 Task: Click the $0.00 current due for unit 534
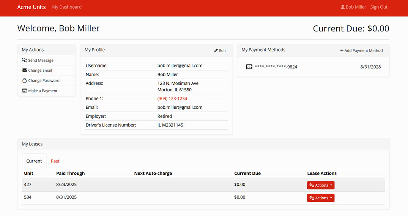(x=239, y=197)
